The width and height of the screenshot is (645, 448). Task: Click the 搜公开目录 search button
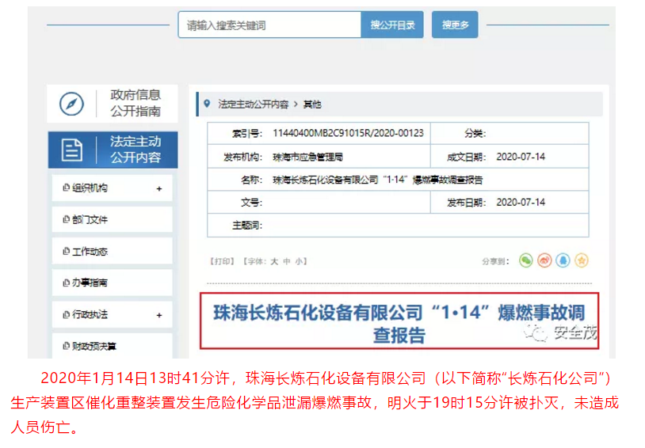coord(392,25)
